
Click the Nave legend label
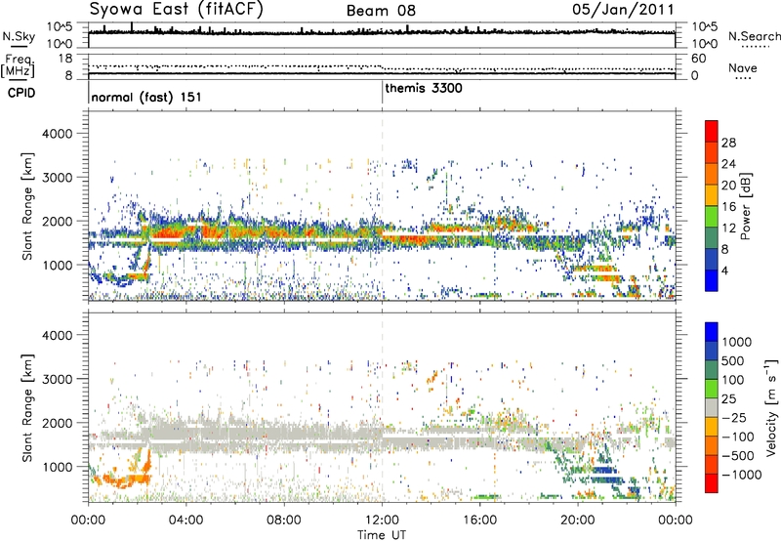pyautogui.click(x=743, y=67)
